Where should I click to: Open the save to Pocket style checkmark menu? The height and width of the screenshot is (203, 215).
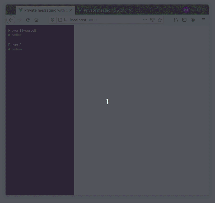[x=152, y=20]
